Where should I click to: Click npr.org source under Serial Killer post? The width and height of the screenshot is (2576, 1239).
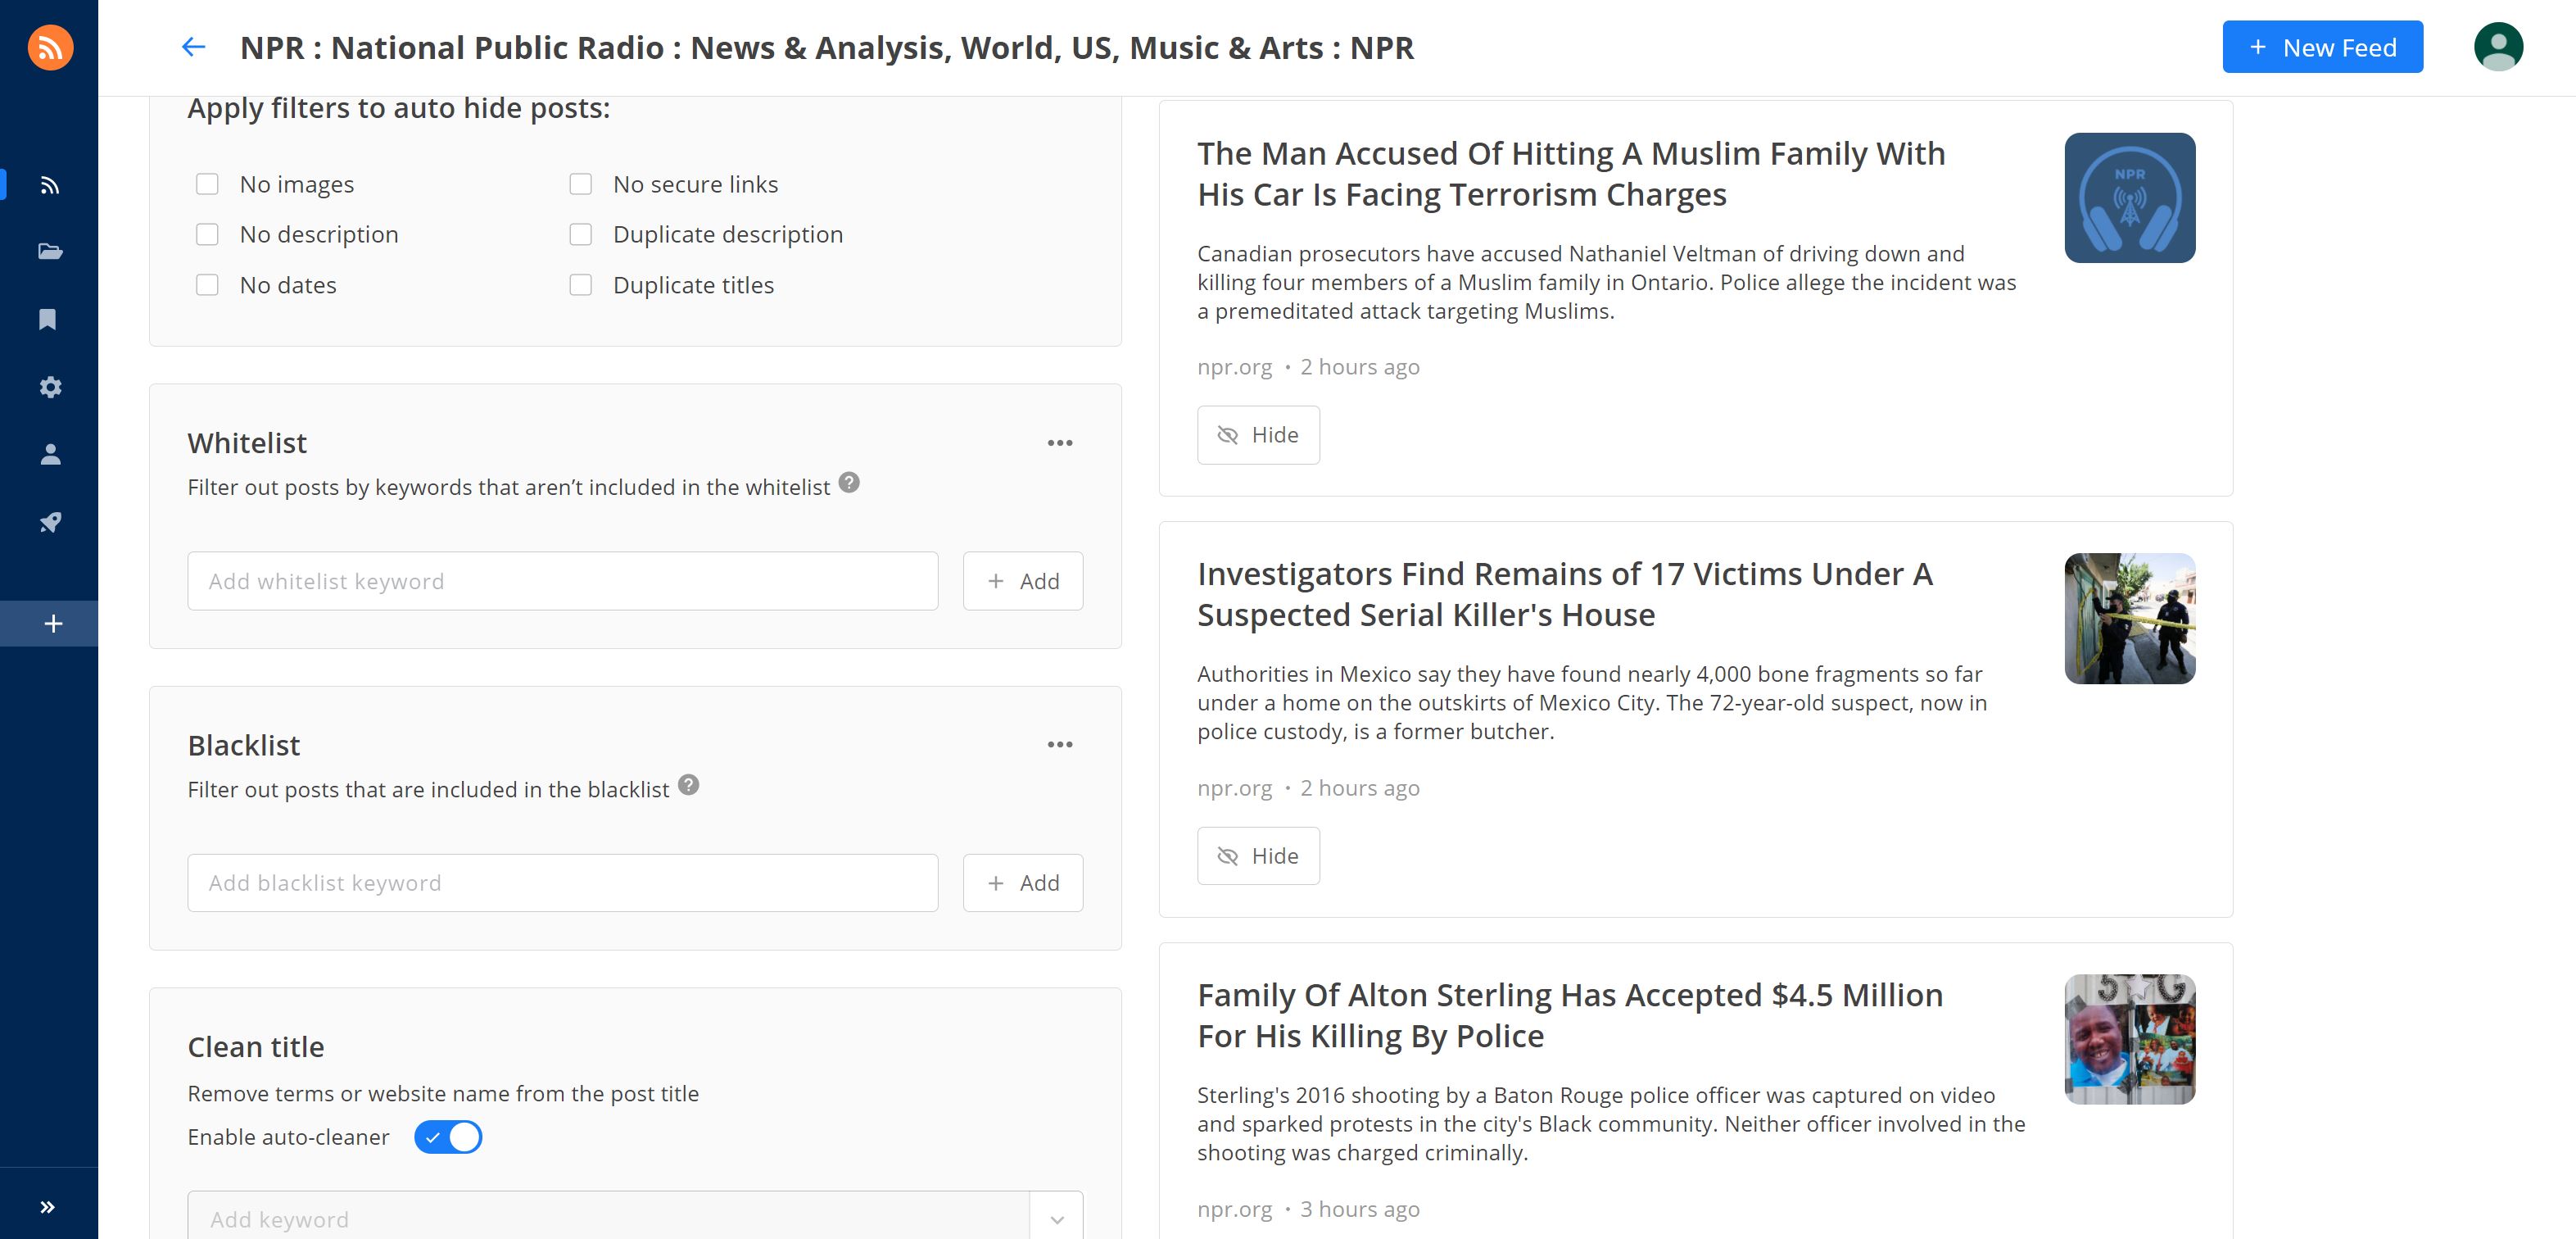1234,787
